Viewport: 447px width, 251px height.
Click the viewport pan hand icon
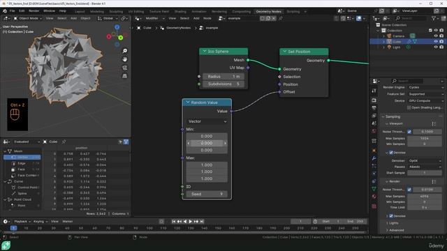(125, 59)
